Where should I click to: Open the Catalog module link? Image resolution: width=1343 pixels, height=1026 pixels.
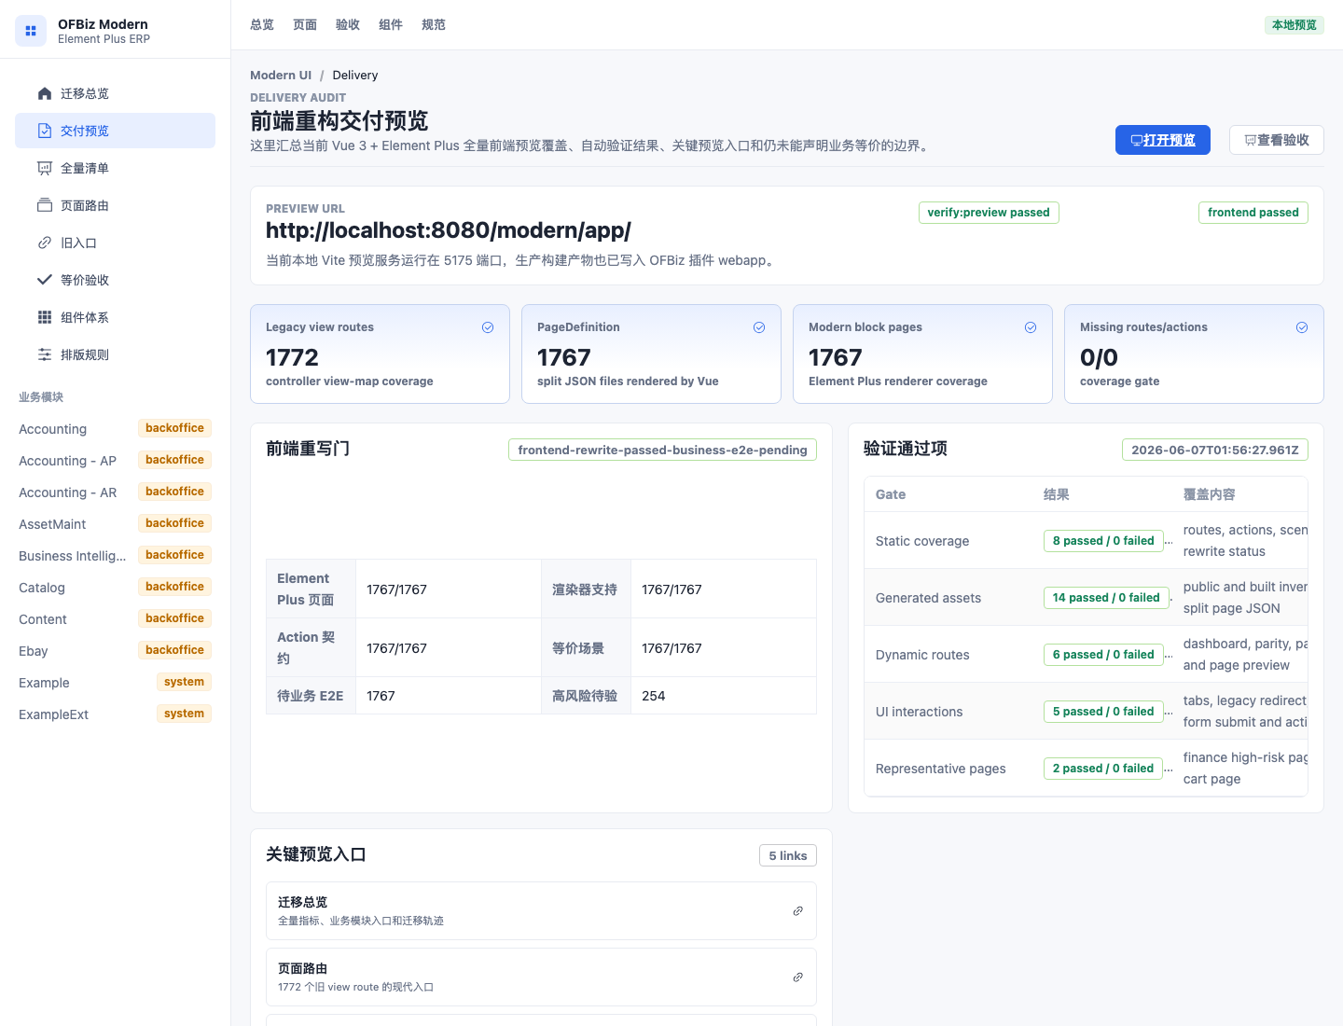click(115, 588)
